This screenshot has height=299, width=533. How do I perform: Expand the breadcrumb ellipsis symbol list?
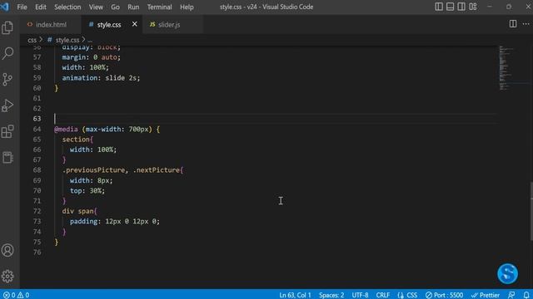tap(90, 40)
